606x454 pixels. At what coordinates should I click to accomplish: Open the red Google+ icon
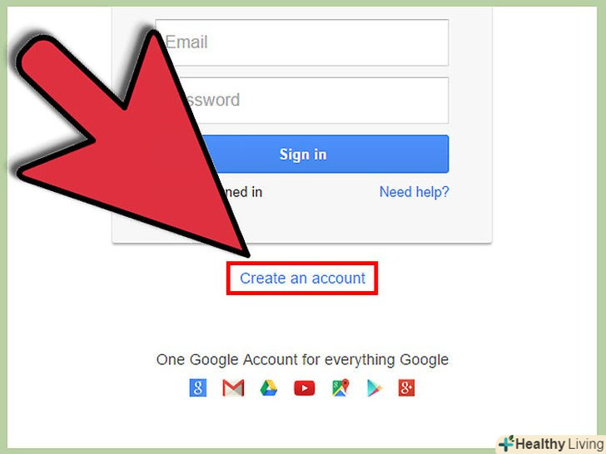click(x=406, y=387)
